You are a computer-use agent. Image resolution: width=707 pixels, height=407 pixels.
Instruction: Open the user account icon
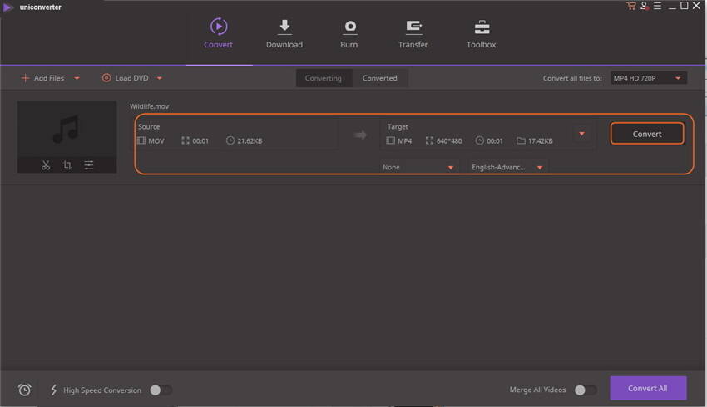click(x=645, y=6)
